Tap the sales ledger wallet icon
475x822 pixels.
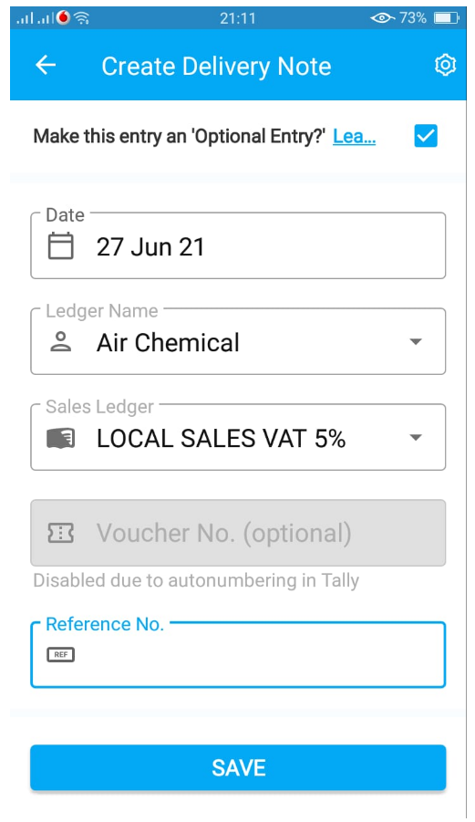point(61,438)
